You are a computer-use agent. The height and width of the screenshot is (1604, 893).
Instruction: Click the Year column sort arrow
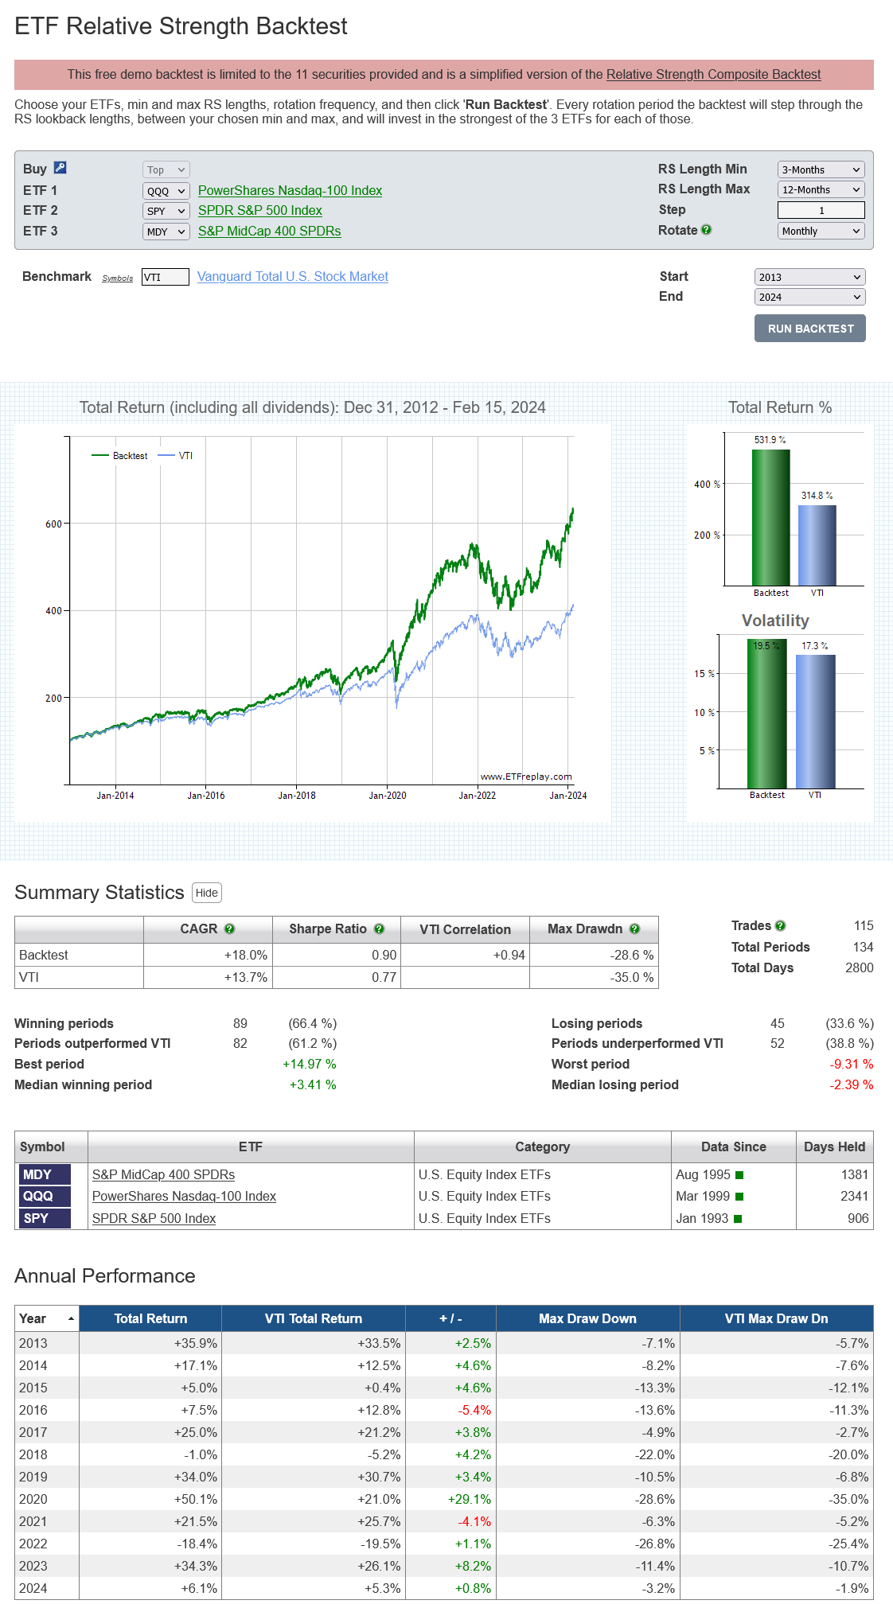click(x=71, y=1319)
